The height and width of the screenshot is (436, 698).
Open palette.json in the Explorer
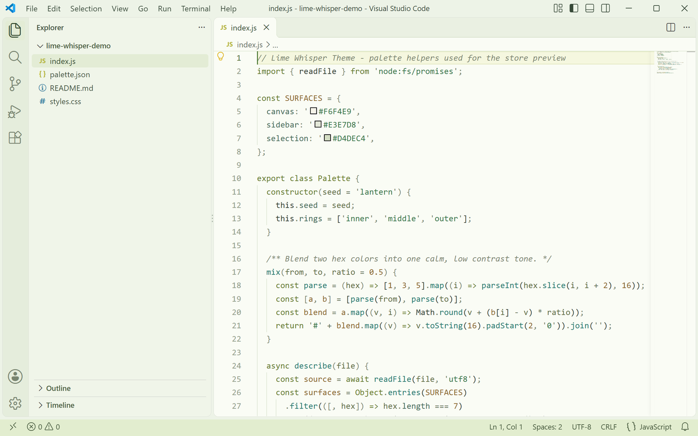tap(120, 75)
